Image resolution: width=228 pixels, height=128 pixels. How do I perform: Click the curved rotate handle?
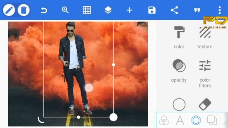(x=41, y=120)
